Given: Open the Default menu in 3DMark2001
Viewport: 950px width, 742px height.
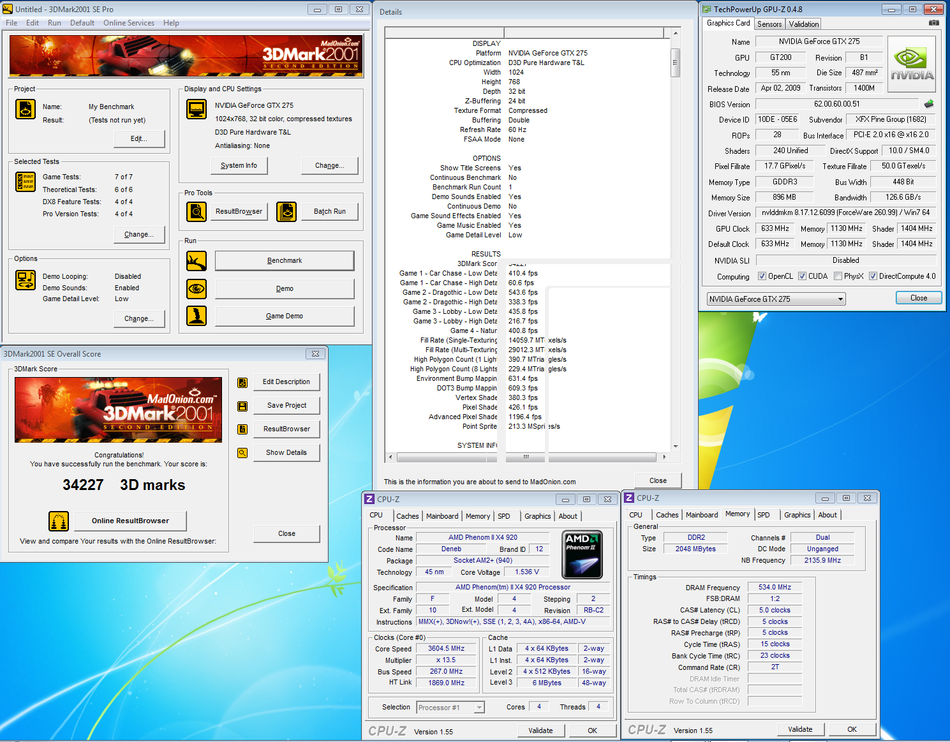Looking at the screenshot, I should coord(82,23).
